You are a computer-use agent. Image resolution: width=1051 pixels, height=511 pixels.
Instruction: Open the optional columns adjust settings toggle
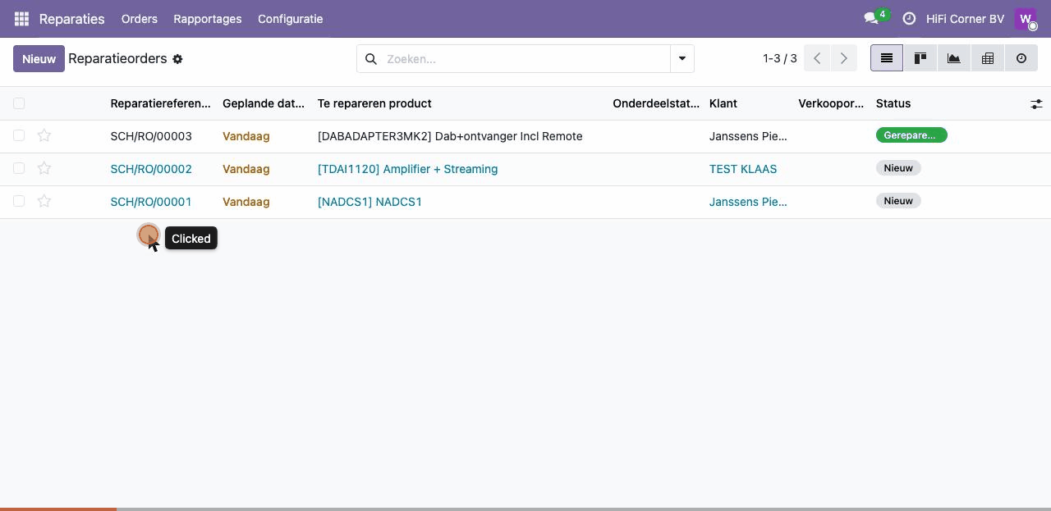pos(1036,104)
